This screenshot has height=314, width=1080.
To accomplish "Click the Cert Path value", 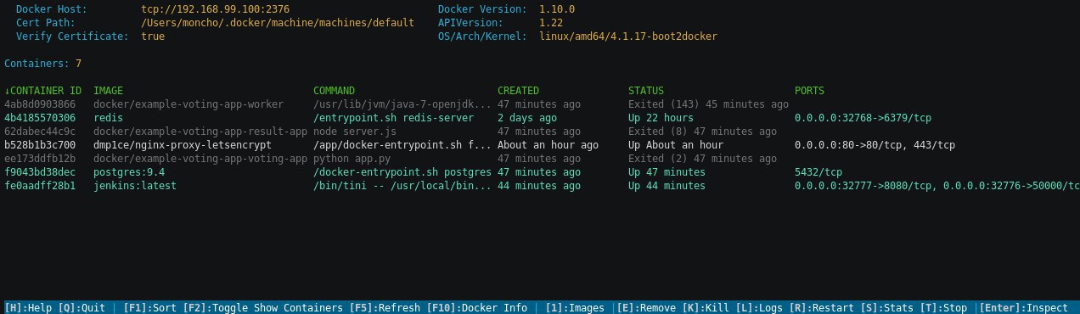I will coord(277,23).
